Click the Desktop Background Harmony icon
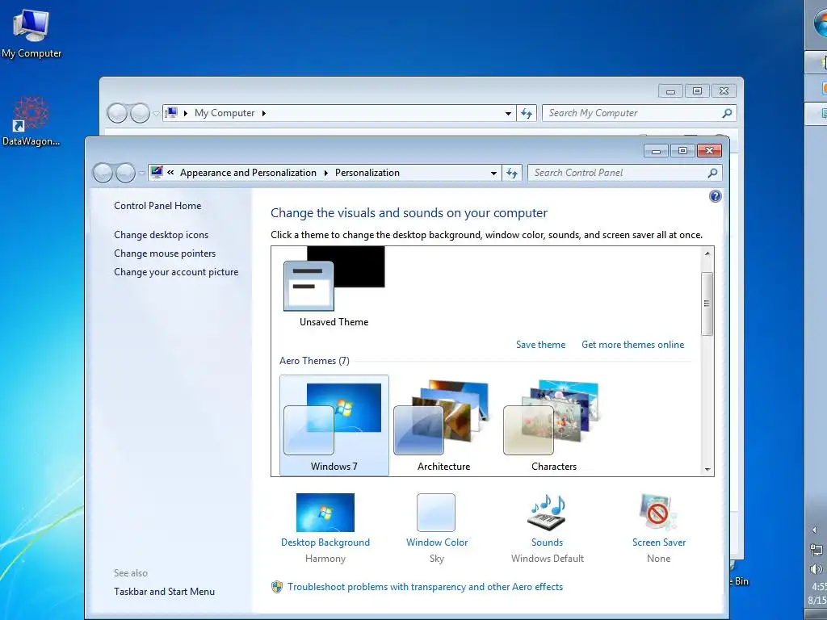 [x=325, y=512]
